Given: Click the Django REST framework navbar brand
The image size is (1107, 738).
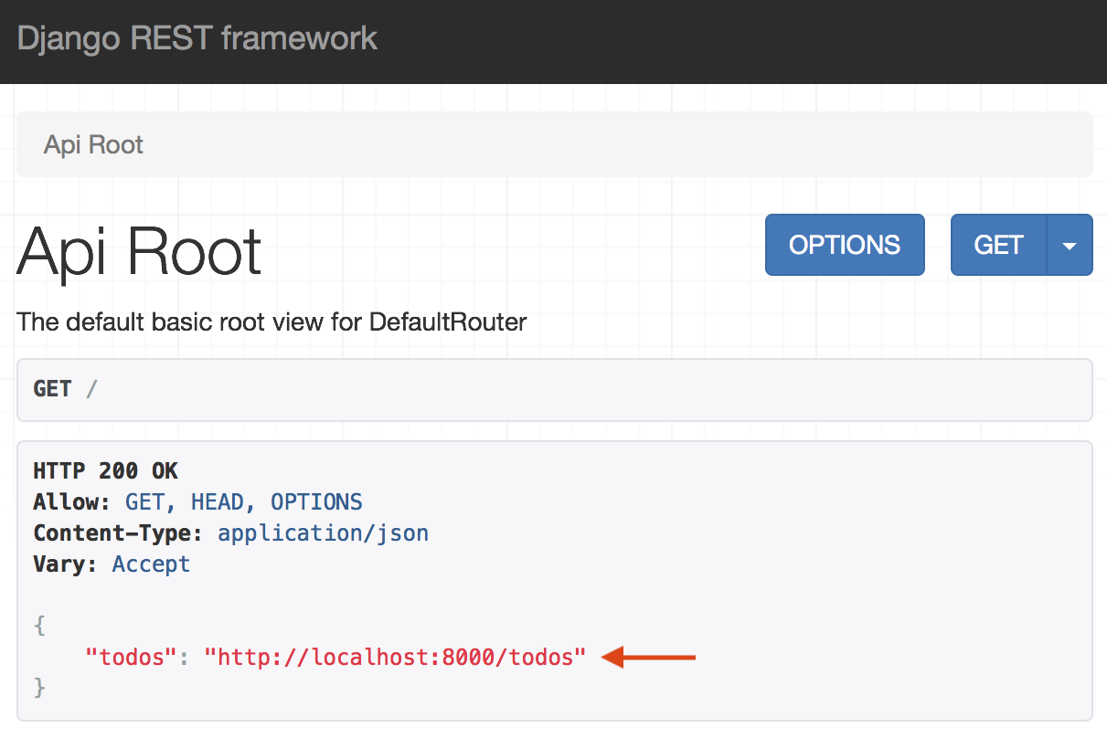Looking at the screenshot, I should coord(197,39).
